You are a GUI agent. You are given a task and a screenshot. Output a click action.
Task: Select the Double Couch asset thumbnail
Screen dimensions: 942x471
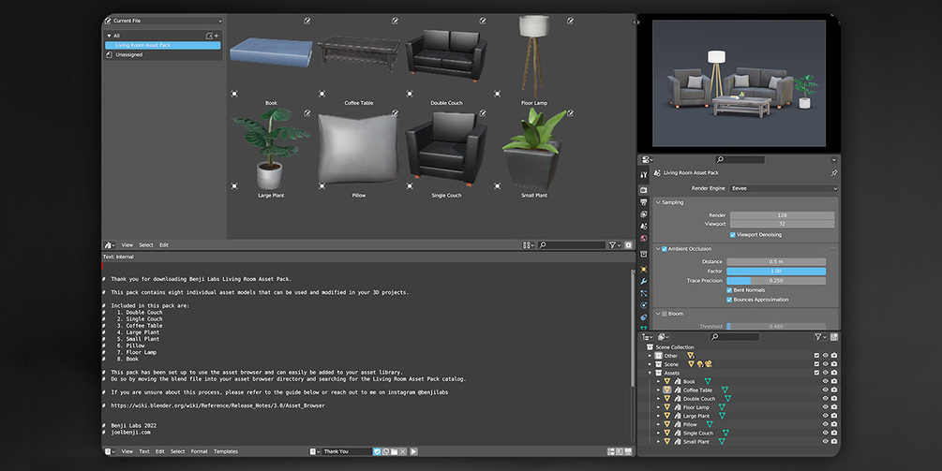click(x=446, y=57)
